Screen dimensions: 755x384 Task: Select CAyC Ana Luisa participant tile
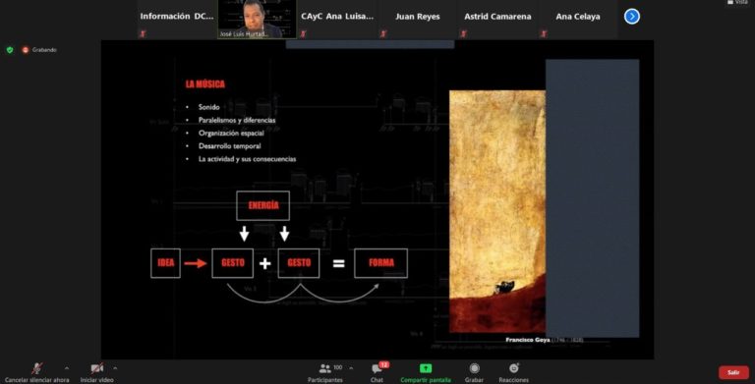337,20
